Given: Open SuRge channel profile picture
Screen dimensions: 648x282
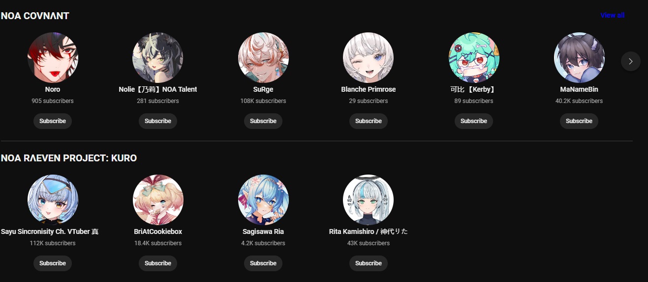Looking at the screenshot, I should click(x=263, y=57).
